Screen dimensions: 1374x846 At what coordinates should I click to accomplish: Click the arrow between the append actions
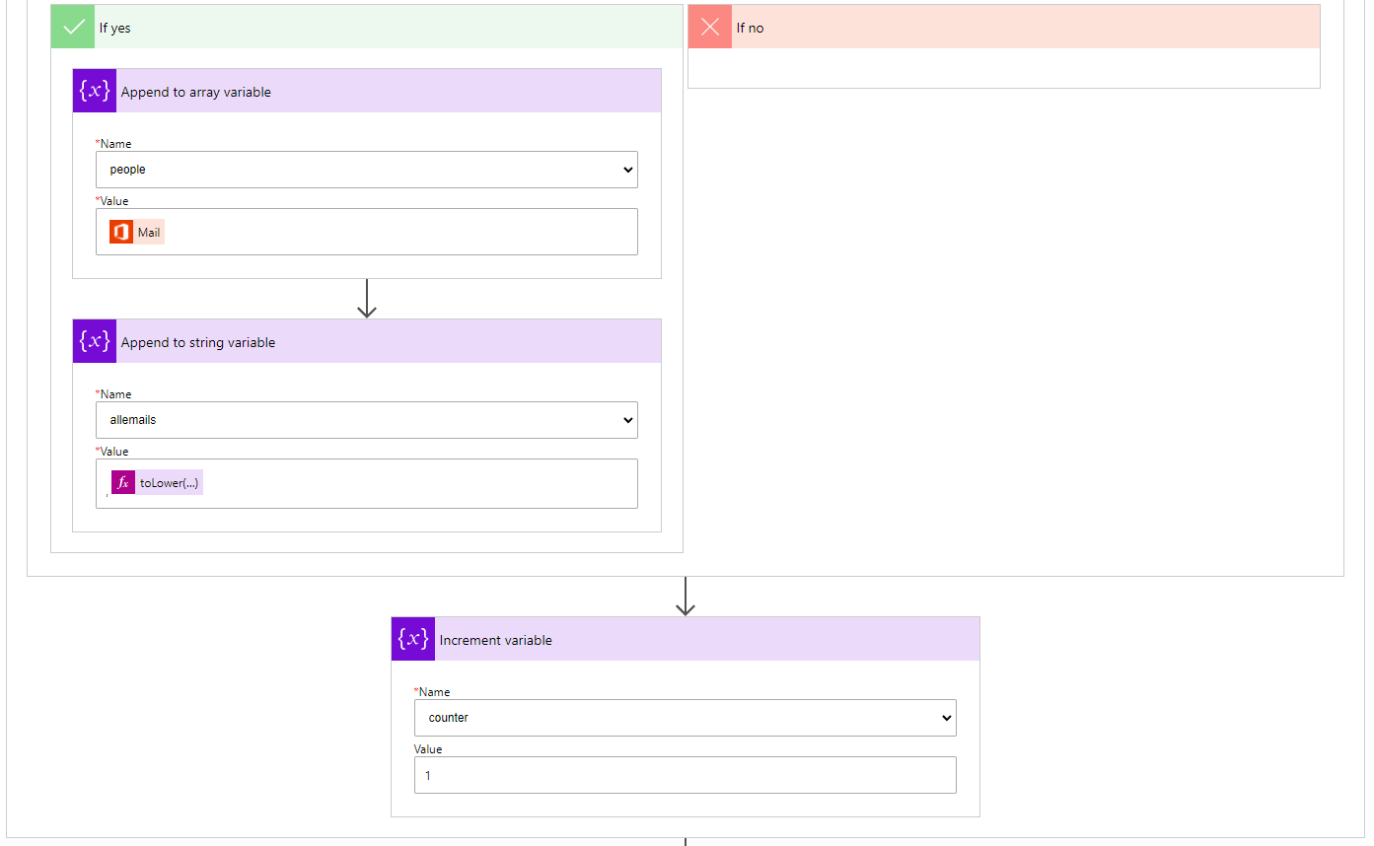tap(367, 299)
